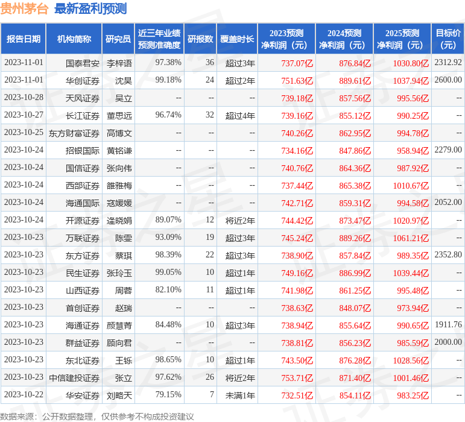Click accuracy value 99.18%
The width and height of the screenshot is (465, 422).
(168, 80)
